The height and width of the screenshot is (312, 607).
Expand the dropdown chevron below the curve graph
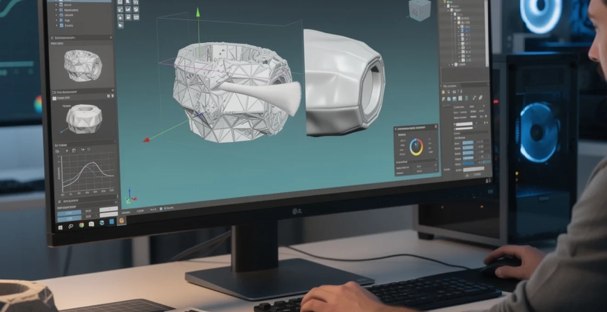coord(115,201)
